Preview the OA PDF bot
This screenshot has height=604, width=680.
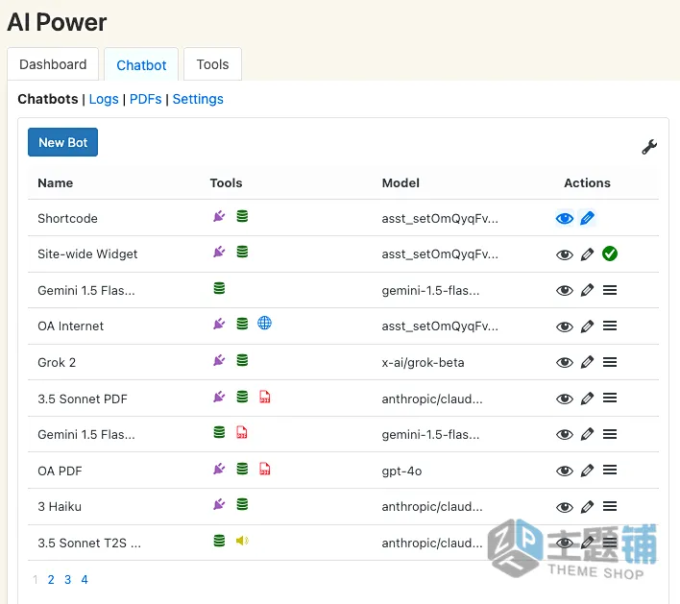[x=564, y=471]
